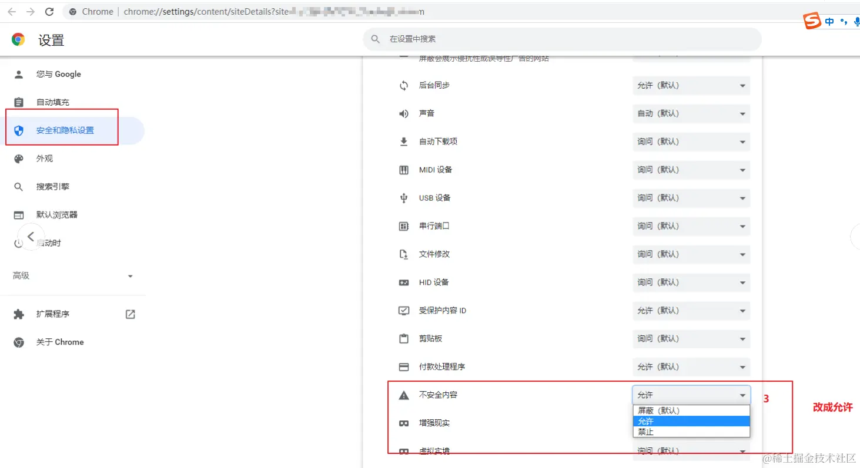
Task: Click the 不安全内容 dropdown showing 允许
Action: tap(691, 395)
